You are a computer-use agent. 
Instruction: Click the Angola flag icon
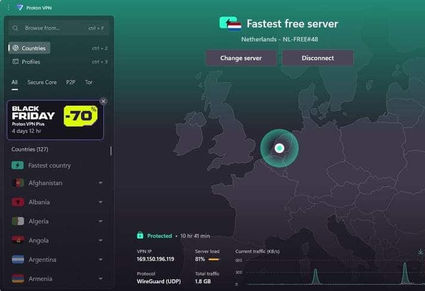point(18,240)
